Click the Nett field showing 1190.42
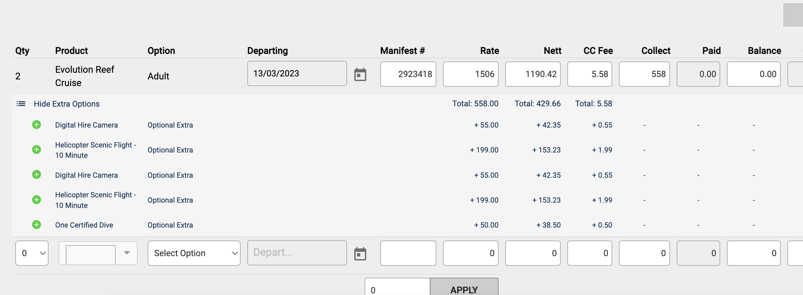The image size is (803, 295). click(533, 74)
